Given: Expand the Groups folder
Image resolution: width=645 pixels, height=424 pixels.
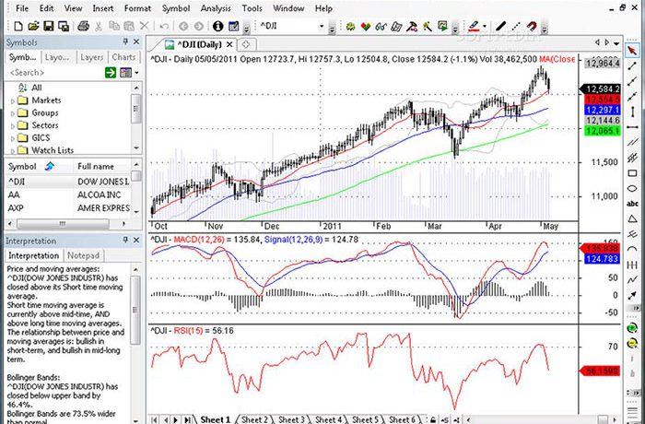Looking at the screenshot, I should pos(13,113).
